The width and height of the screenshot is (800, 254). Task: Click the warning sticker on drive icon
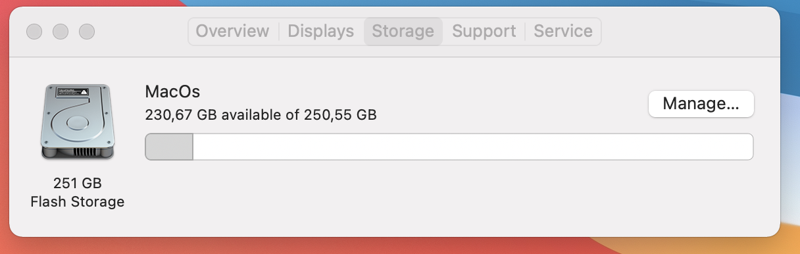point(73,91)
